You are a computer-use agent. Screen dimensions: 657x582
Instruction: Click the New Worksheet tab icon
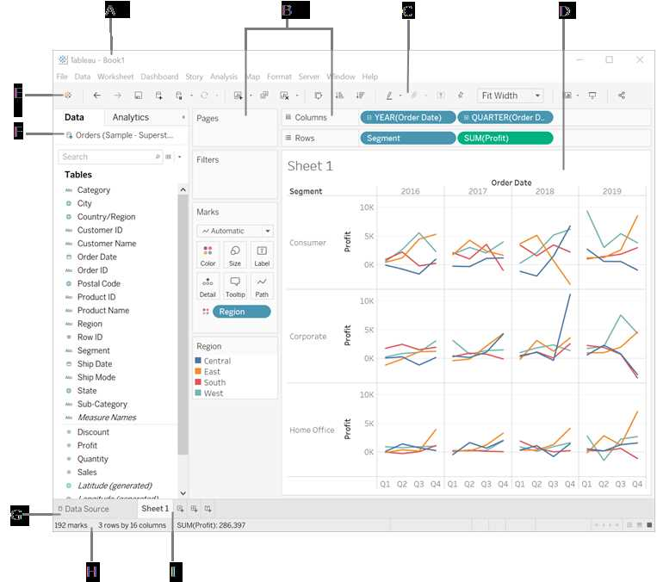[x=181, y=509]
